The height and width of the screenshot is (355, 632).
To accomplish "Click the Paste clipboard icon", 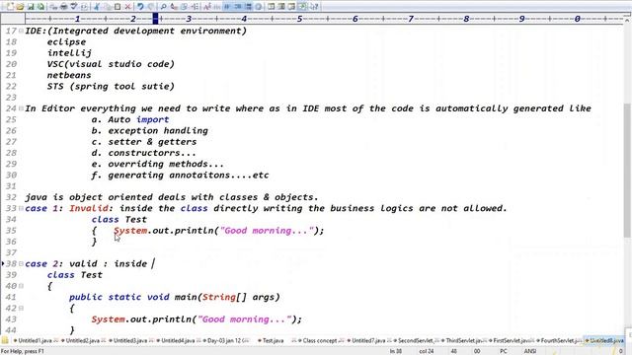I will click(118, 7).
